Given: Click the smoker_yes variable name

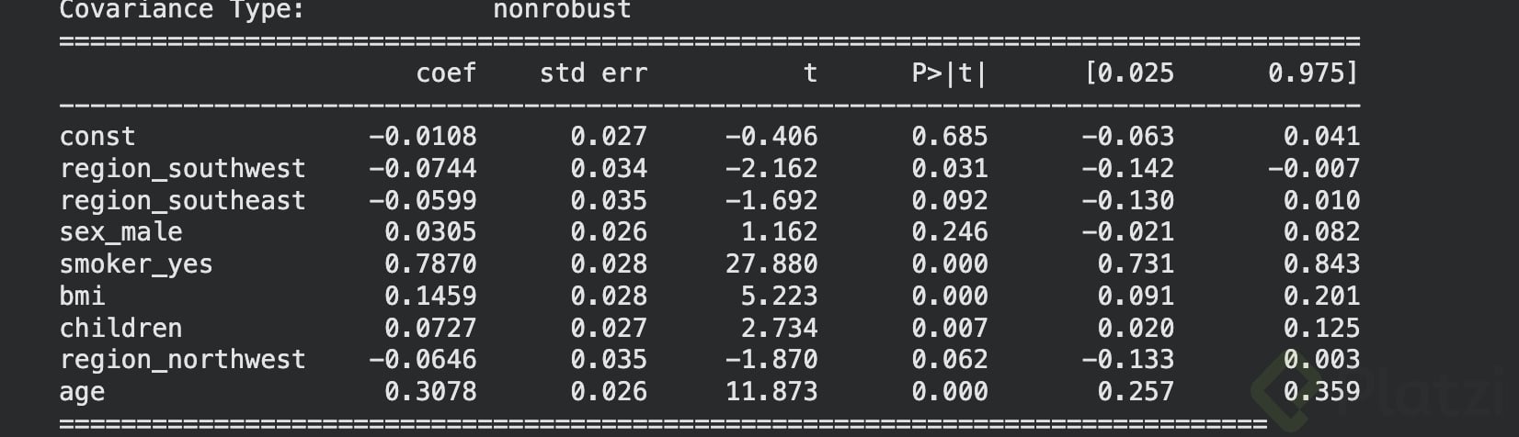Looking at the screenshot, I should tap(136, 264).
